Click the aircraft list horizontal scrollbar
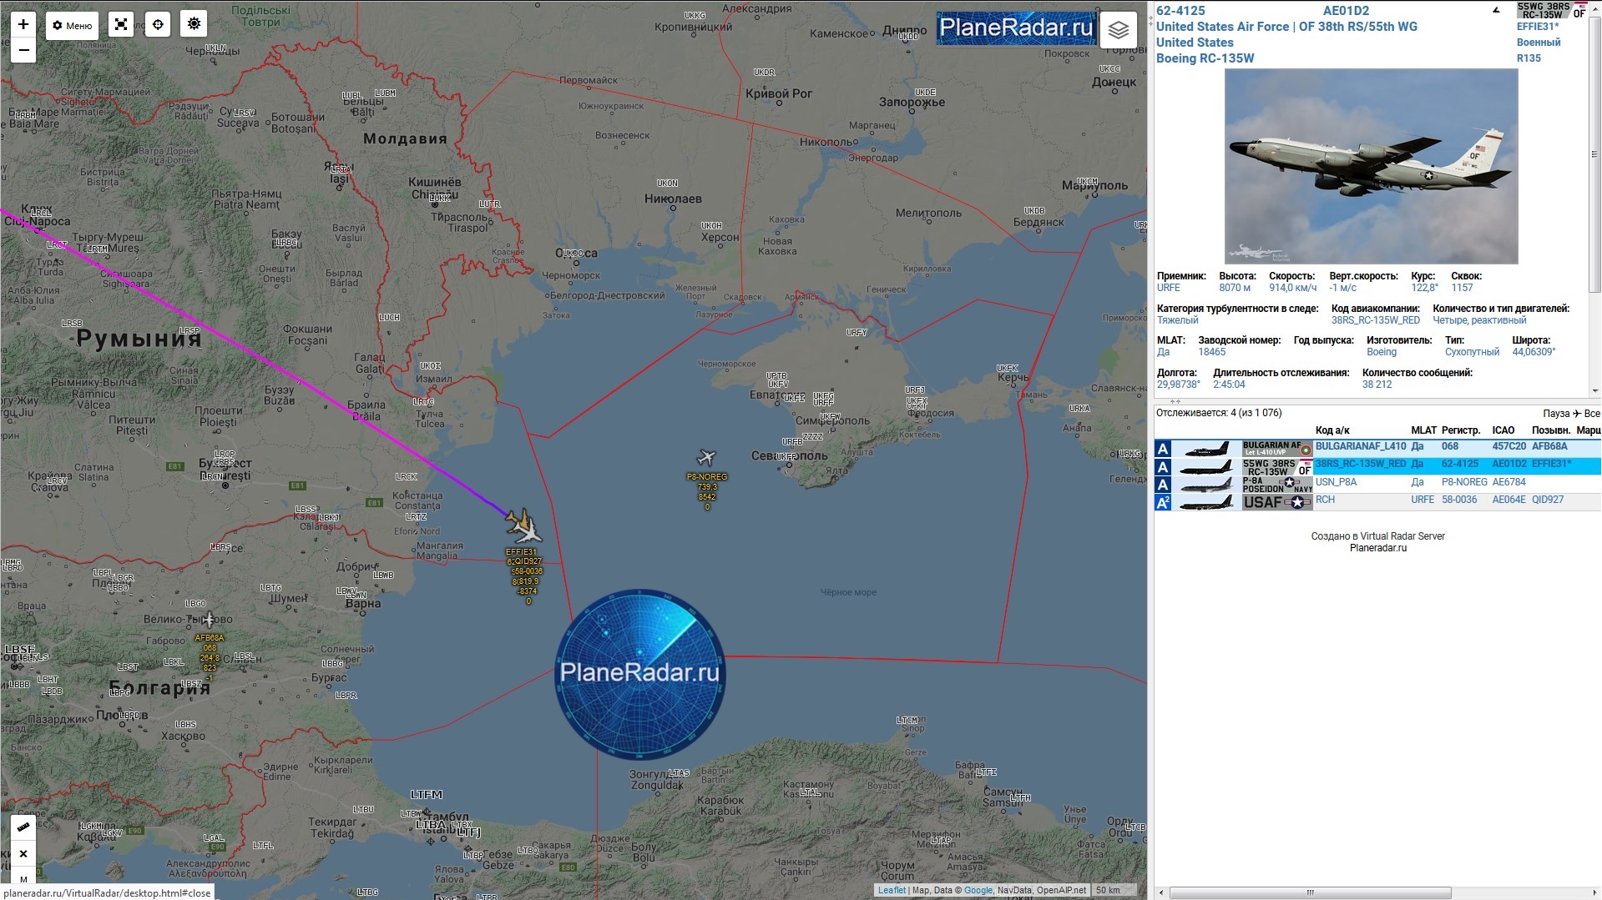Screen dimensions: 1602x900 1311,892
